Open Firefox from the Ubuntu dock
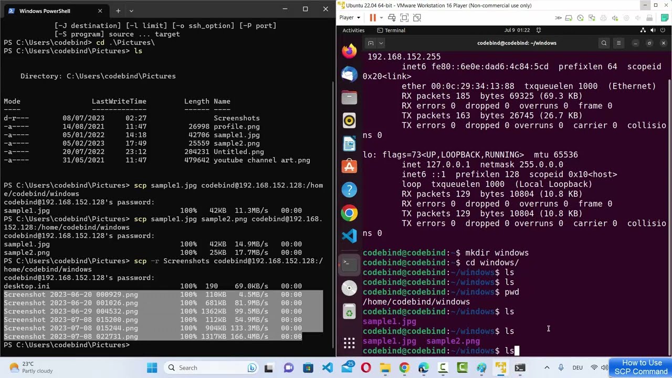 tap(349, 51)
